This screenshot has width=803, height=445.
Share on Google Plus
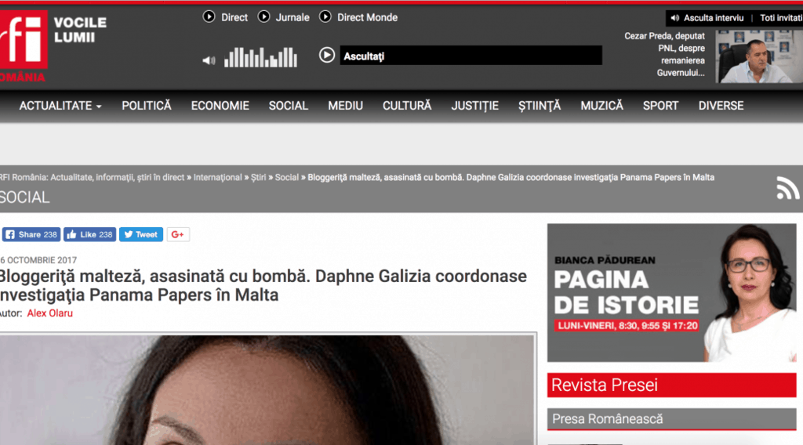point(178,235)
